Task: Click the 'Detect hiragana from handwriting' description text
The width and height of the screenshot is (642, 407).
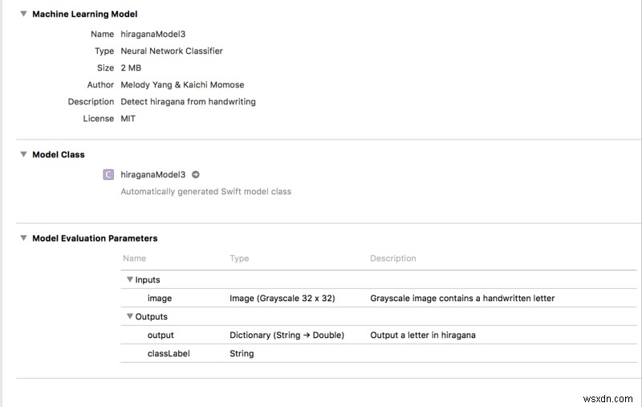Action: (188, 102)
